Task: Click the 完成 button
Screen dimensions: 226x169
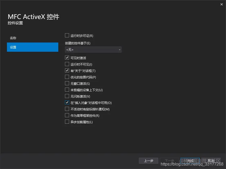Action: pos(190,161)
